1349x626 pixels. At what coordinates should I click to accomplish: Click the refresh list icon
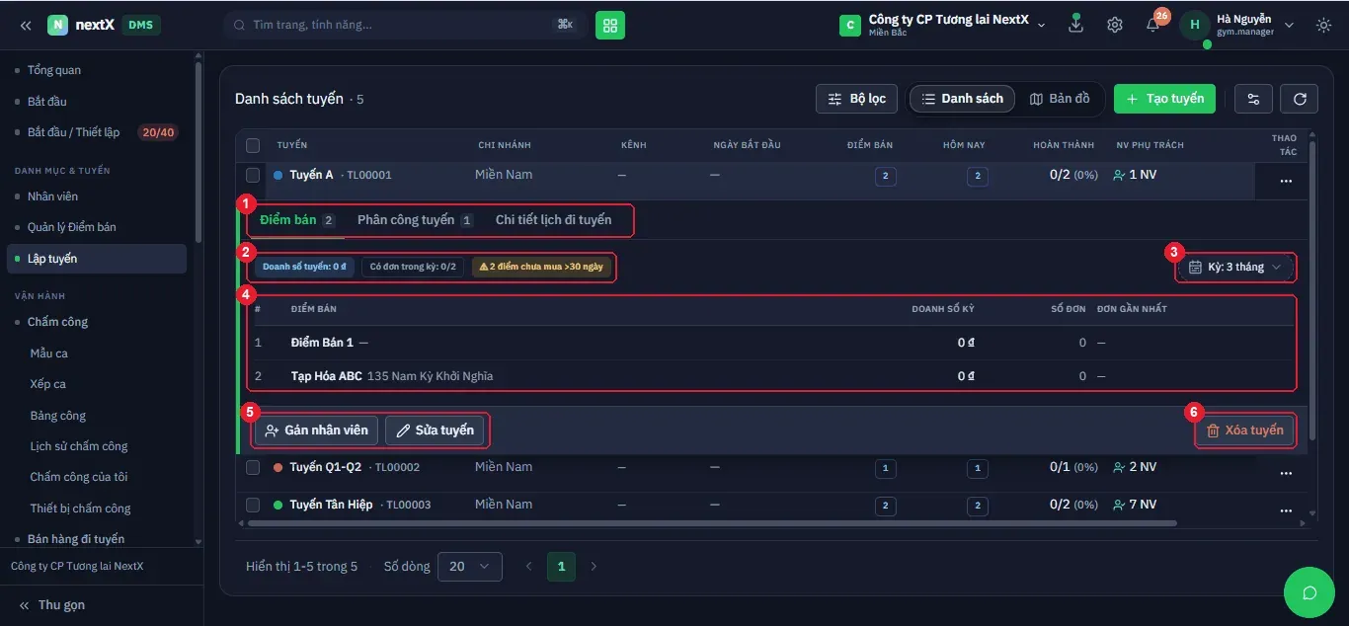coord(1300,99)
